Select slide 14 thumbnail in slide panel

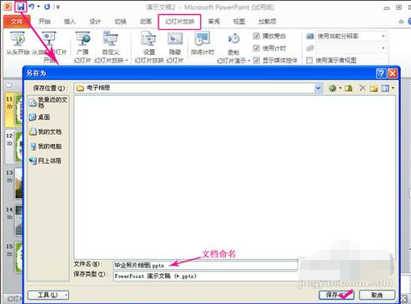[18, 220]
